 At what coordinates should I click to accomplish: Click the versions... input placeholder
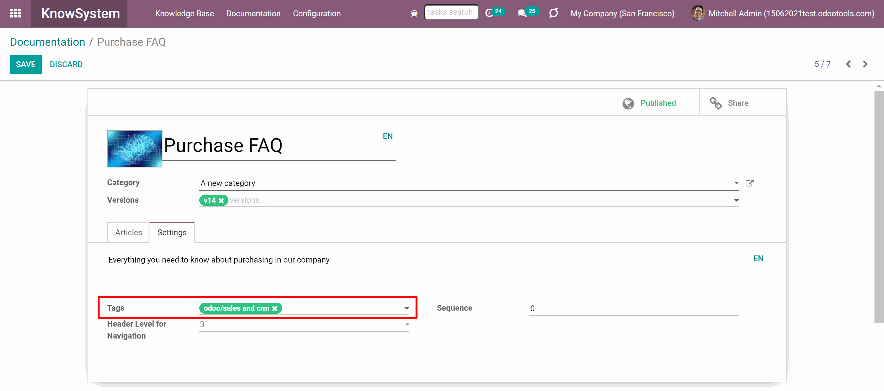click(x=247, y=201)
